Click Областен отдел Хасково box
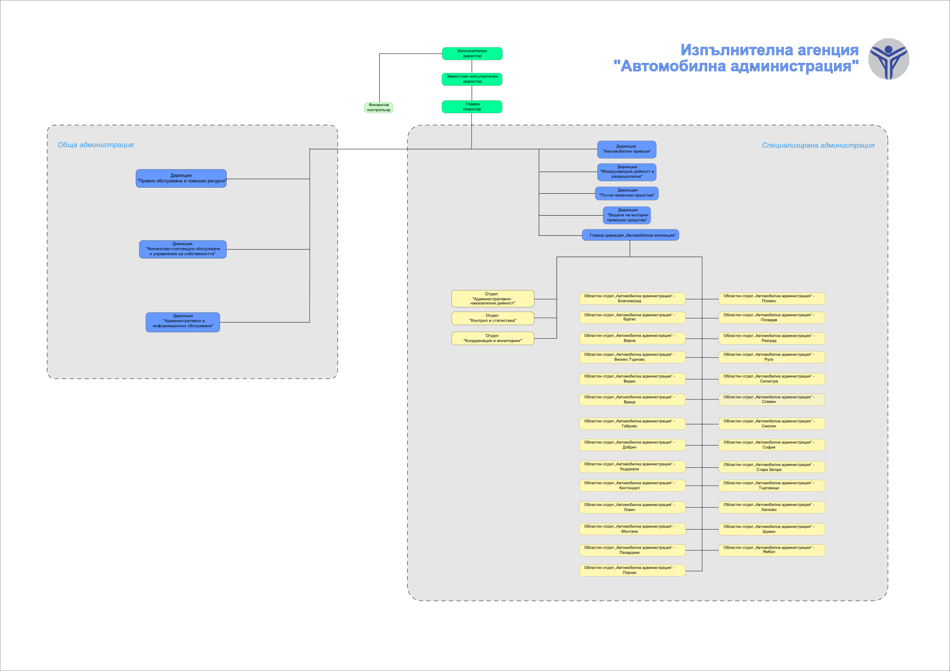 click(771, 507)
